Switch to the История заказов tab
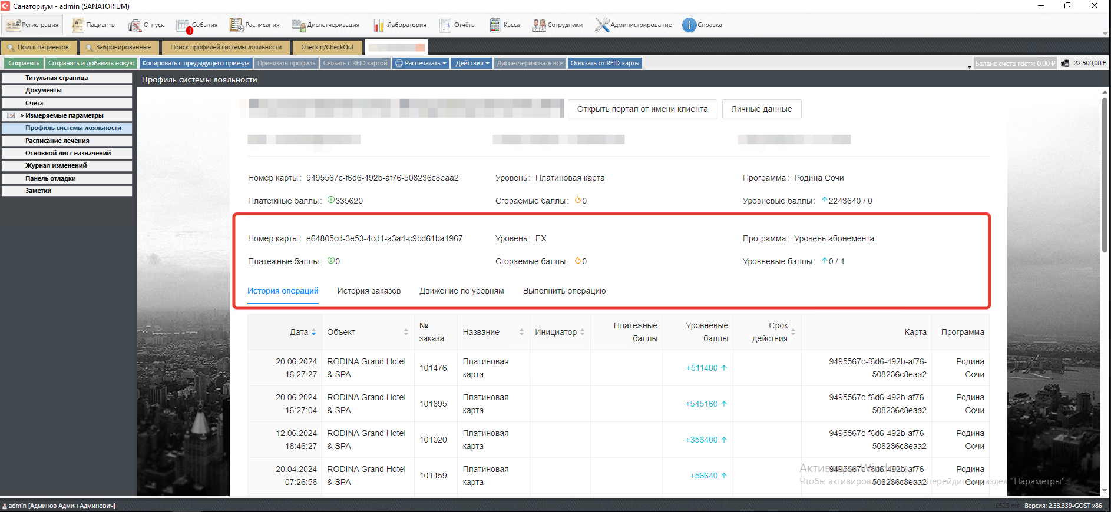 coord(369,291)
